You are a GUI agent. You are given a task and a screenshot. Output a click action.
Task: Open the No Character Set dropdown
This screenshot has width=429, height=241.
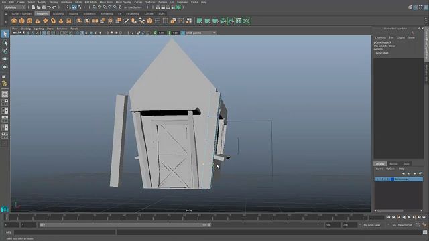[402, 225]
